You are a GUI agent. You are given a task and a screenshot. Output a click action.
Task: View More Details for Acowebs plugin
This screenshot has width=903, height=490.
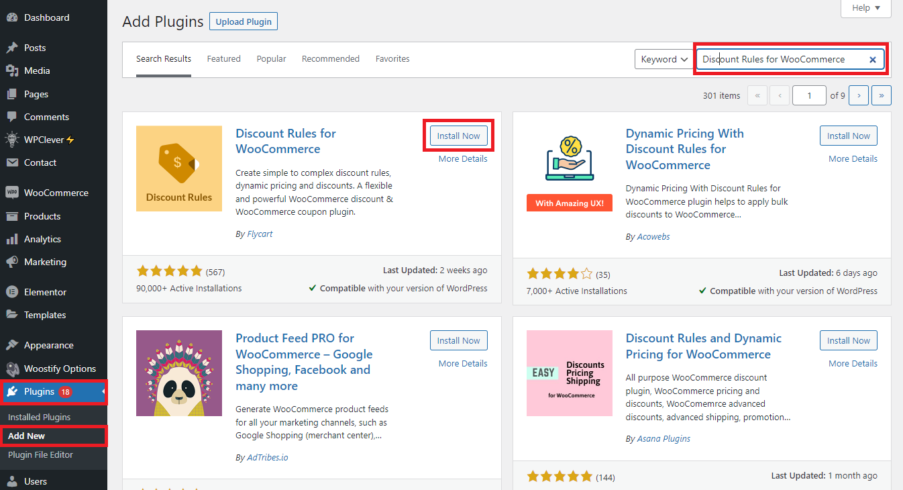pos(853,159)
